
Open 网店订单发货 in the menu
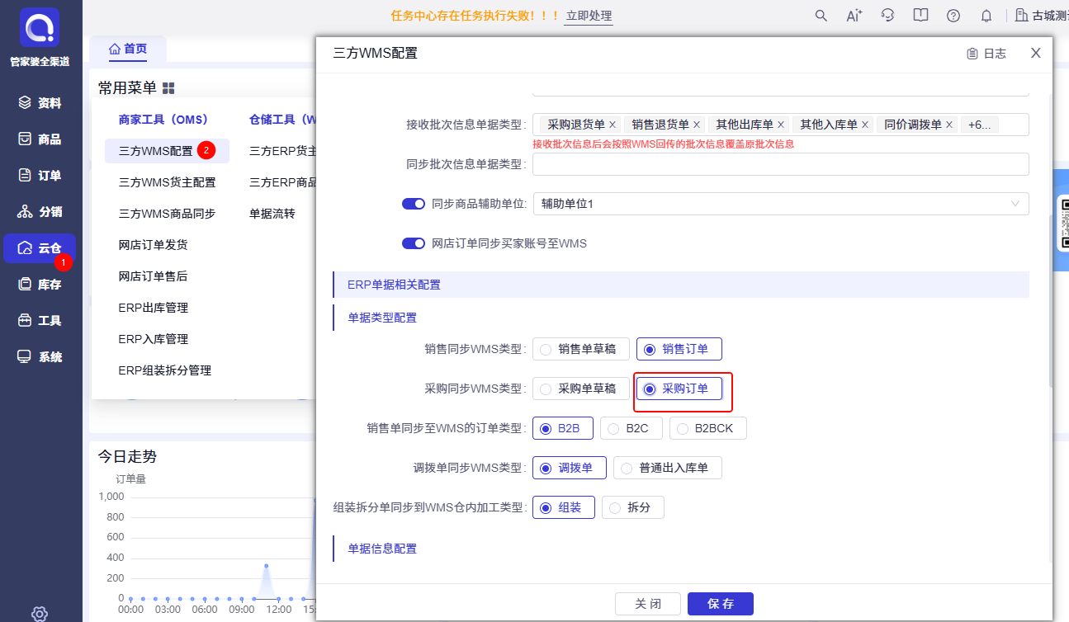pos(153,245)
